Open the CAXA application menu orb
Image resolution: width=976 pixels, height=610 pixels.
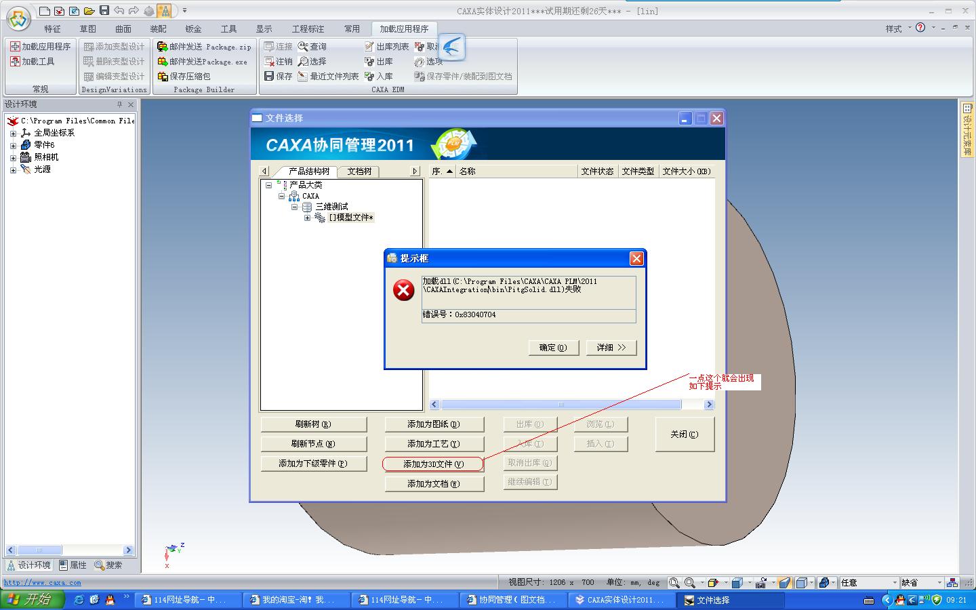(x=18, y=18)
